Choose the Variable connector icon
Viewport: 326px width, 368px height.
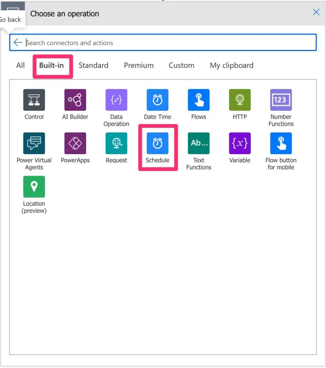pyautogui.click(x=239, y=143)
